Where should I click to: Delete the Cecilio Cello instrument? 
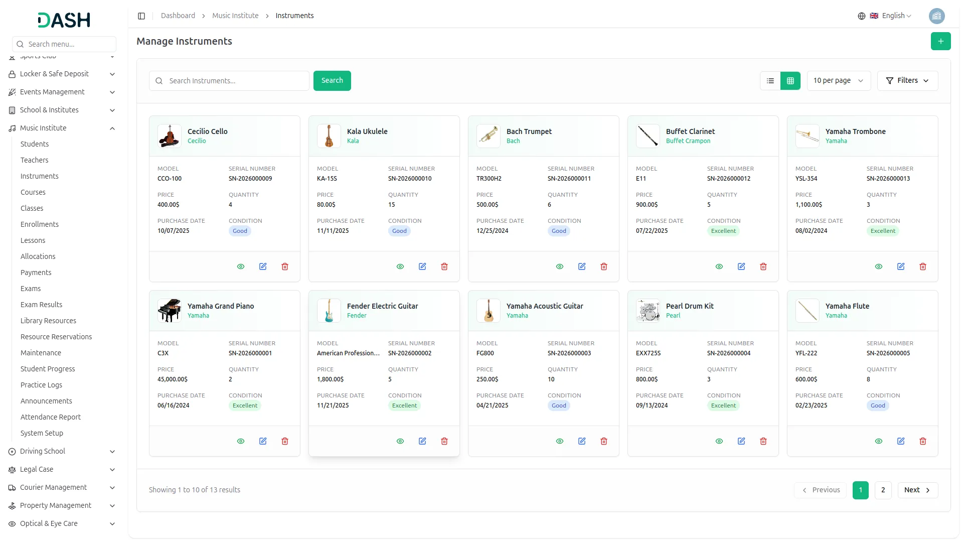click(285, 266)
